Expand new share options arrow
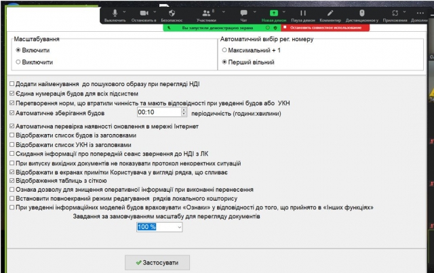Image resolution: width=434 pixels, height=273 pixels. (x=283, y=12)
